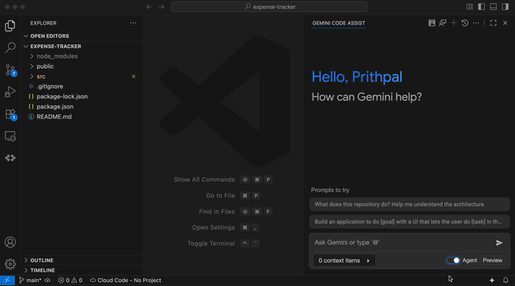Viewport: 515px width, 286px height.
Task: Open the Explorer more actions menu
Action: [133, 23]
